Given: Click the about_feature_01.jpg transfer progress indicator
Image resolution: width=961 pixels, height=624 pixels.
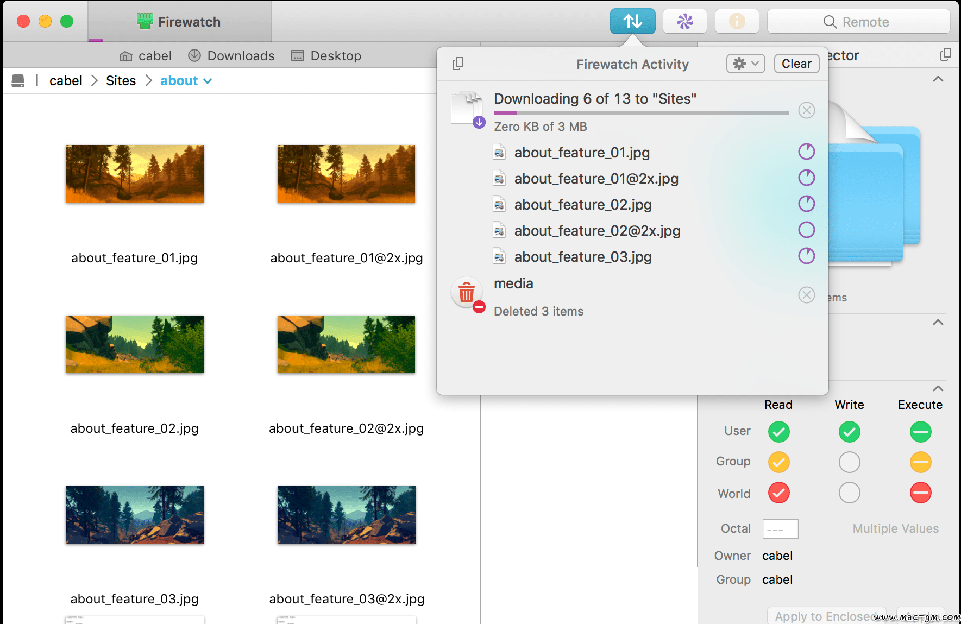Looking at the screenshot, I should click(807, 152).
